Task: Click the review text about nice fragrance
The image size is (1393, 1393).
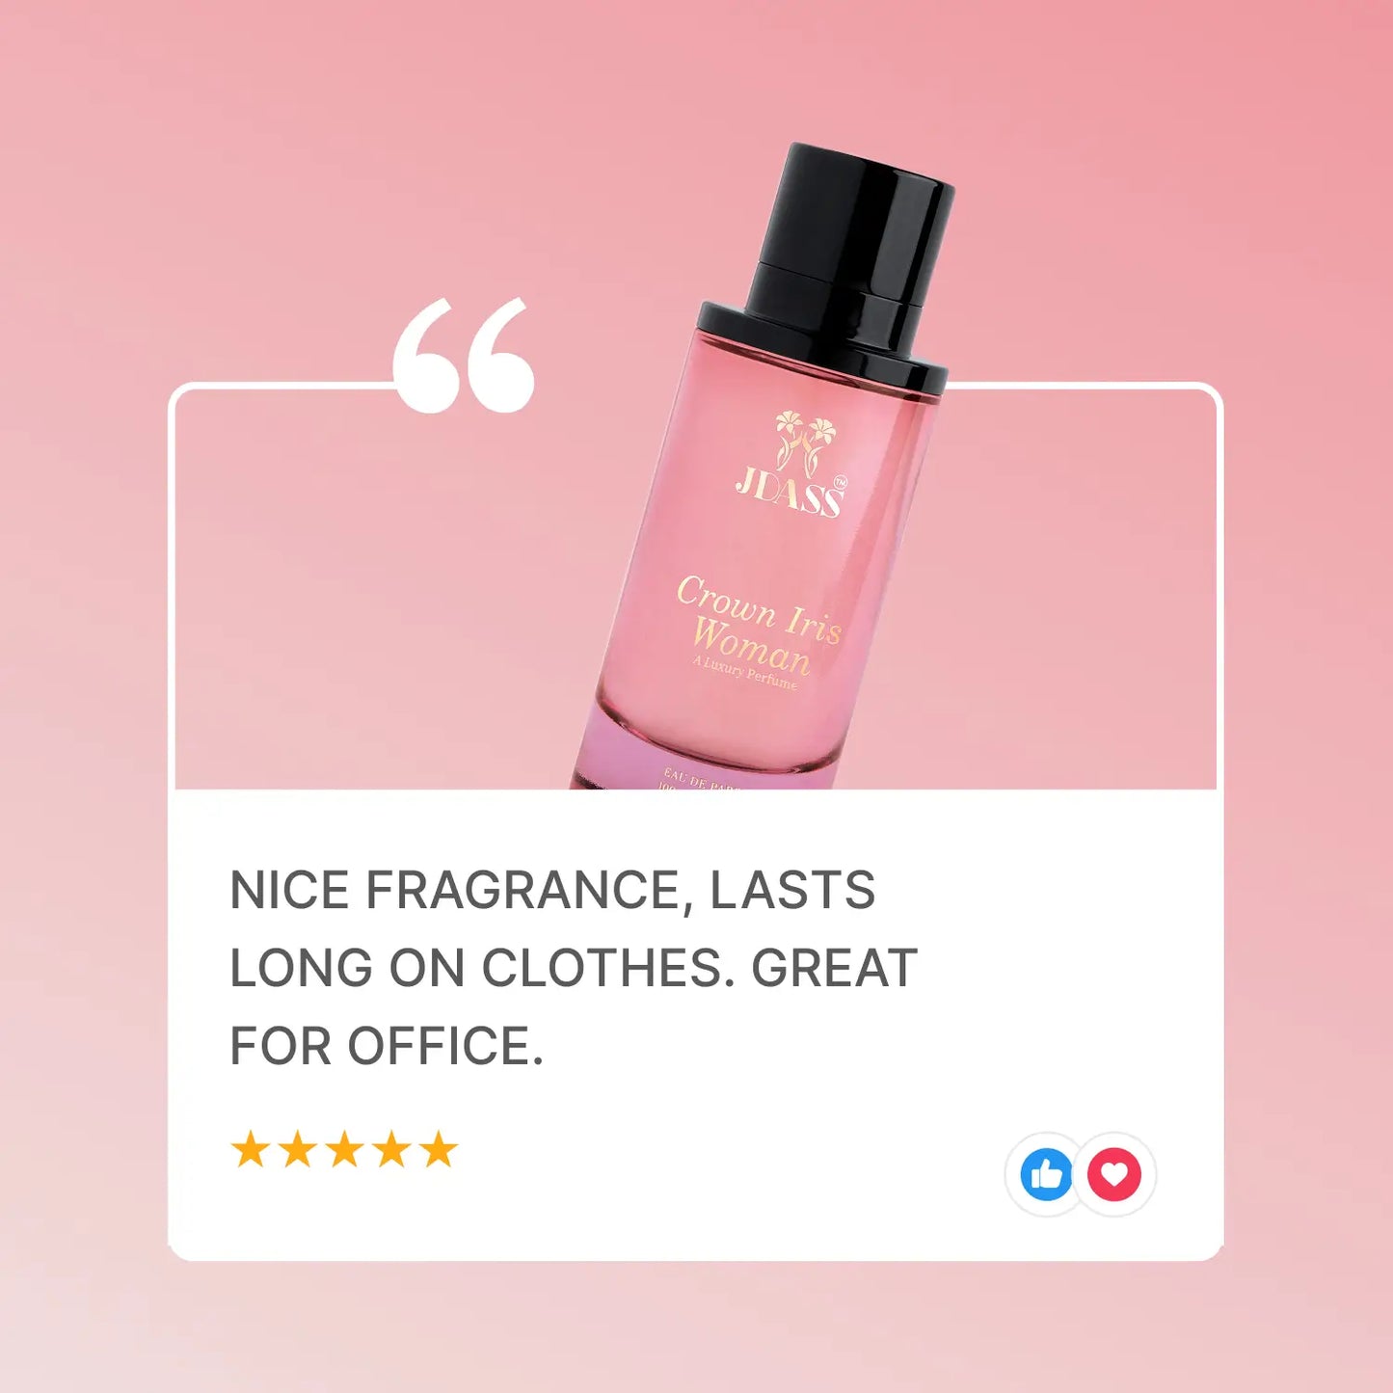Action: coord(573,968)
